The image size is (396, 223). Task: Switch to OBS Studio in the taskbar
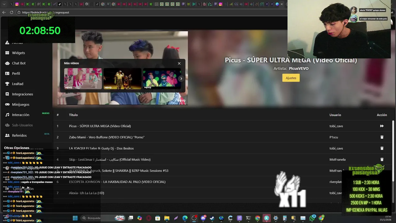(x=194, y=218)
